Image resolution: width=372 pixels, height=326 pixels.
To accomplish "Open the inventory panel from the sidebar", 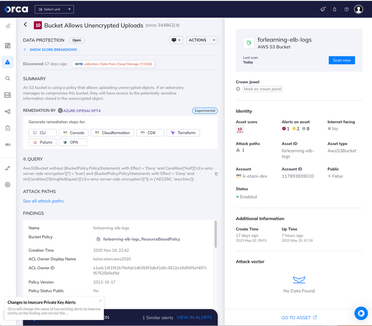I will tap(7, 45).
